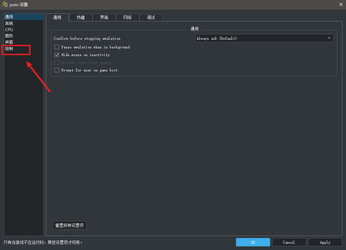Switch to the 热键 hotkeys tab

[81, 17]
